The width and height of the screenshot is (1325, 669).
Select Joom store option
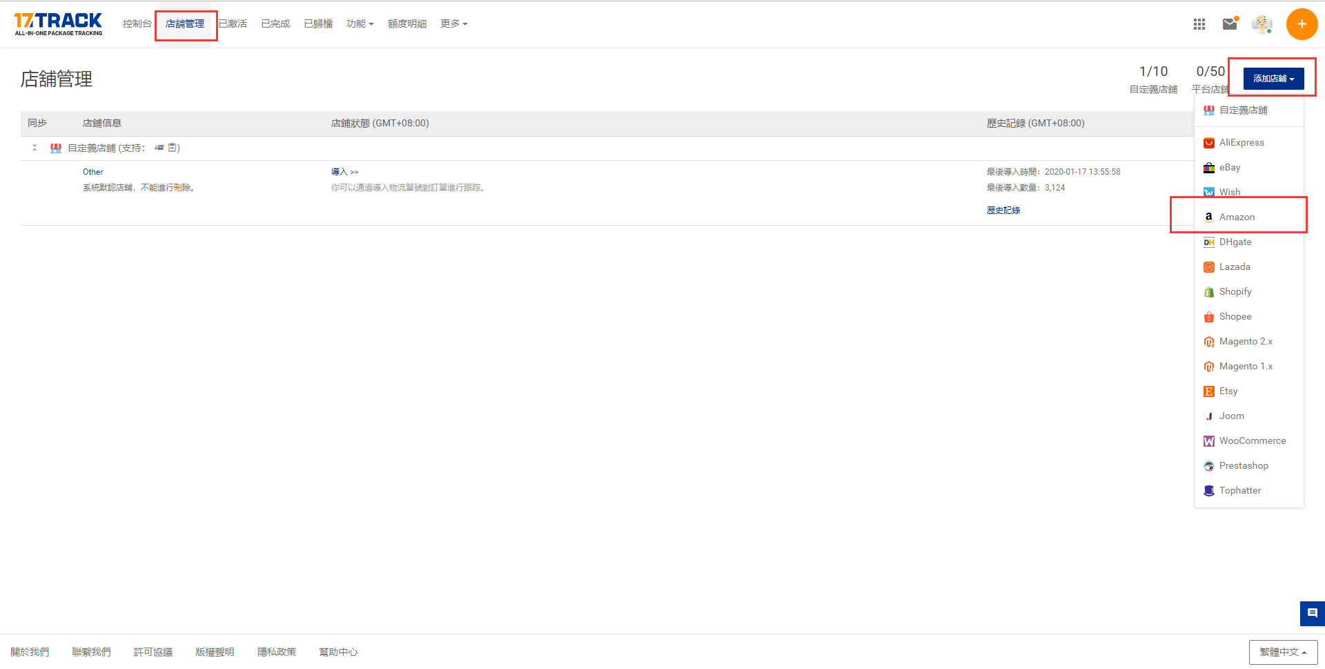click(1249, 416)
